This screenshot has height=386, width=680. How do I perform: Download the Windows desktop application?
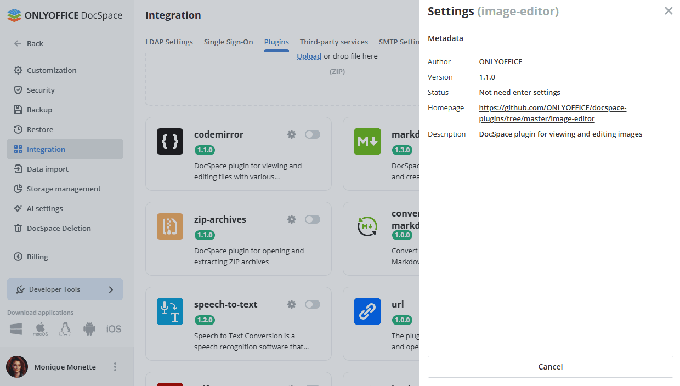point(16,329)
